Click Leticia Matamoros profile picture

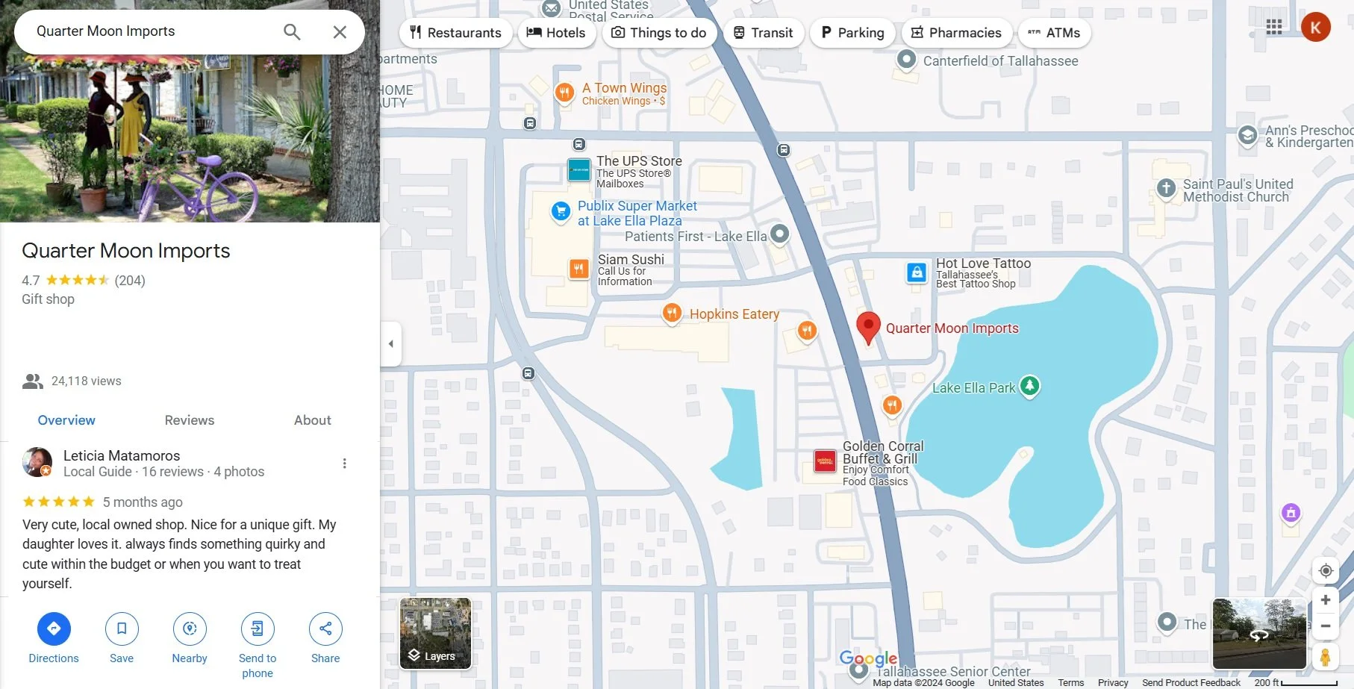click(x=37, y=463)
